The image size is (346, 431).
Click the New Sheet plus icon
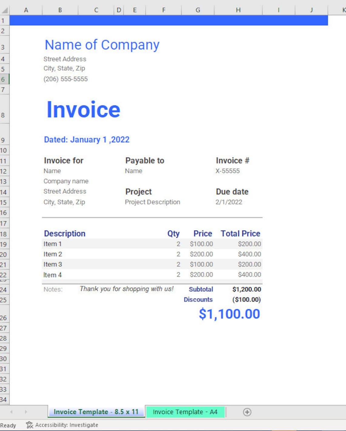(248, 412)
